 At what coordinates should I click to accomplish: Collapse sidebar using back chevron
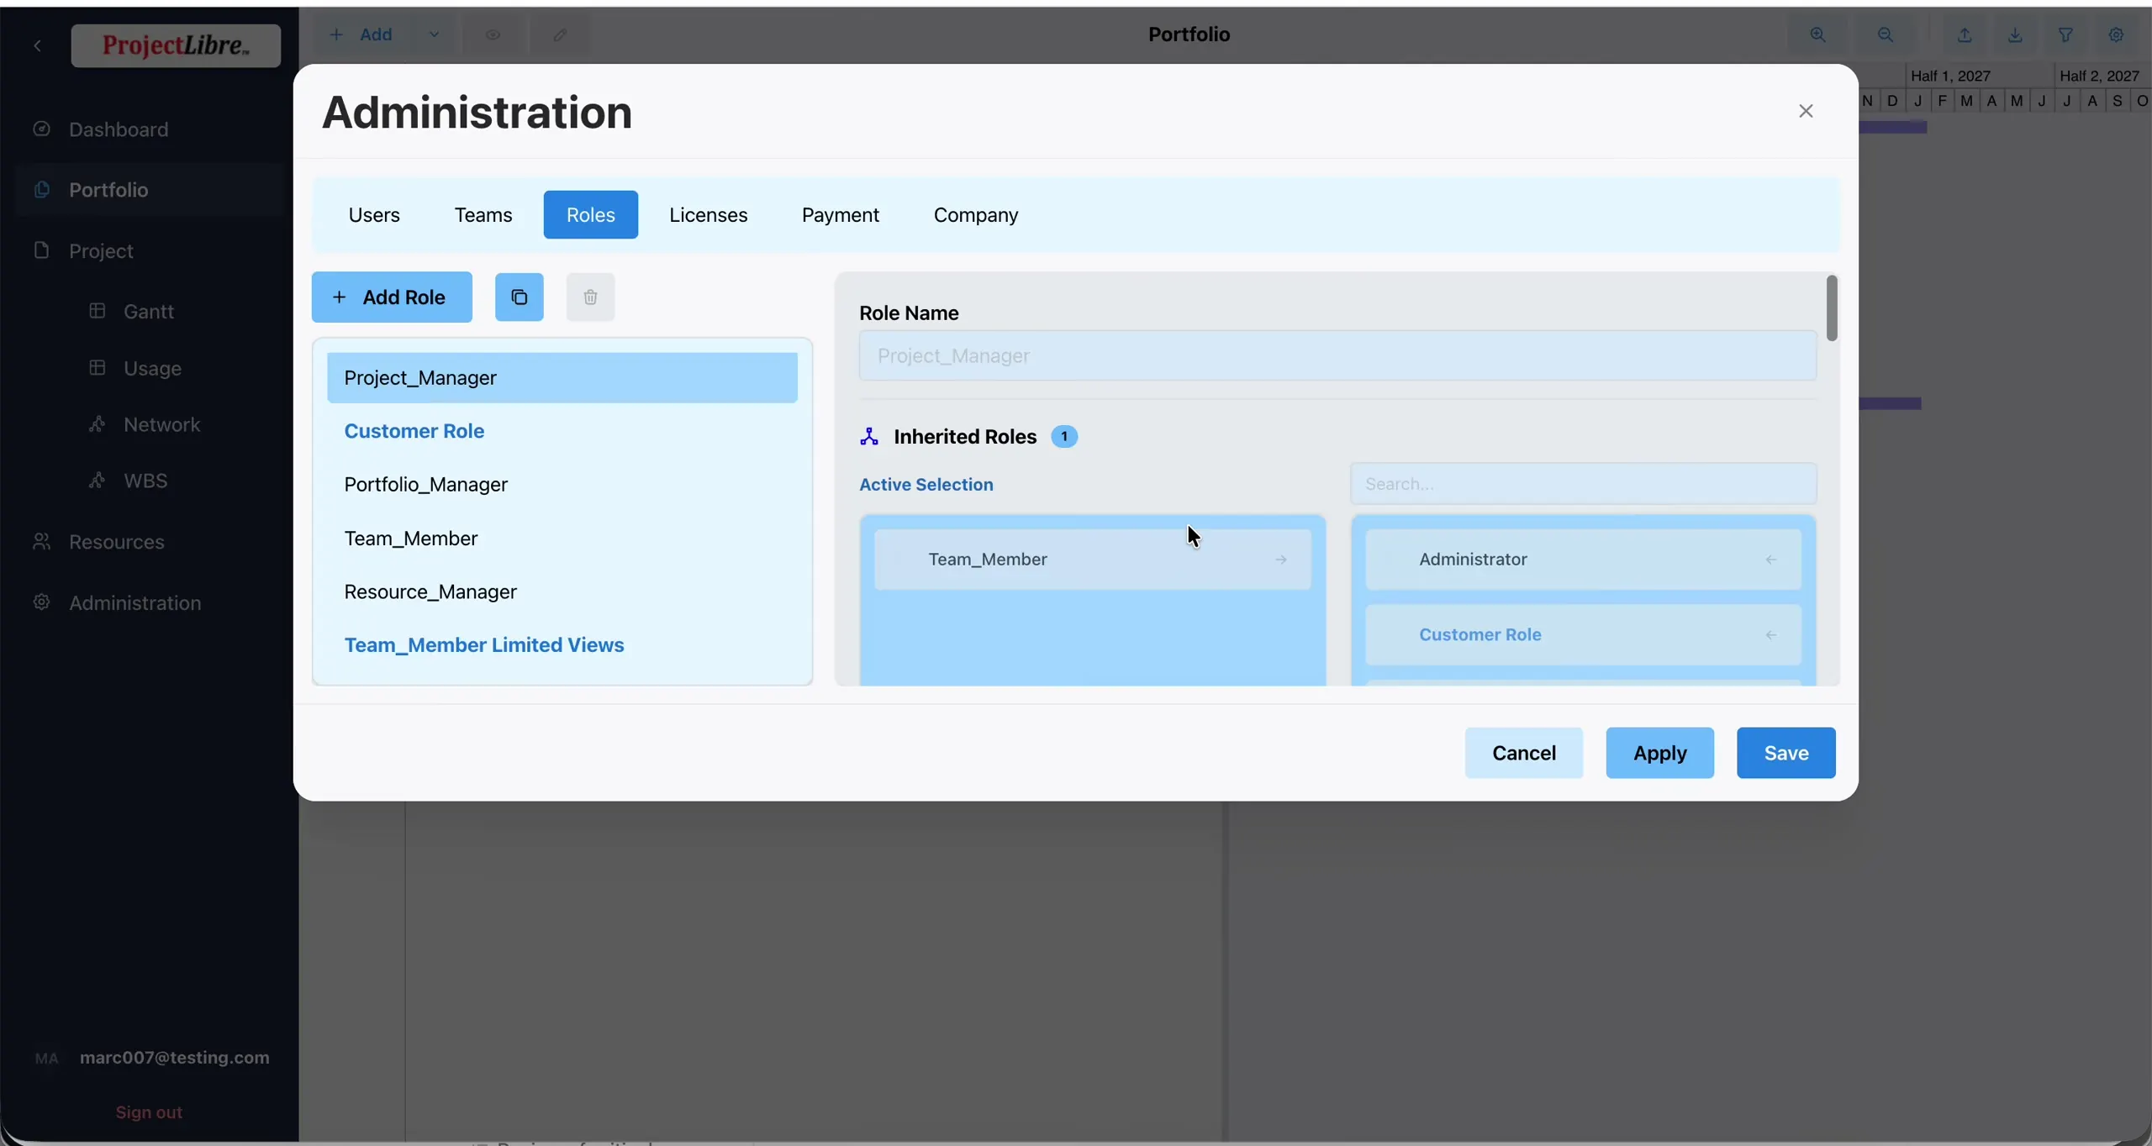pos(37,45)
